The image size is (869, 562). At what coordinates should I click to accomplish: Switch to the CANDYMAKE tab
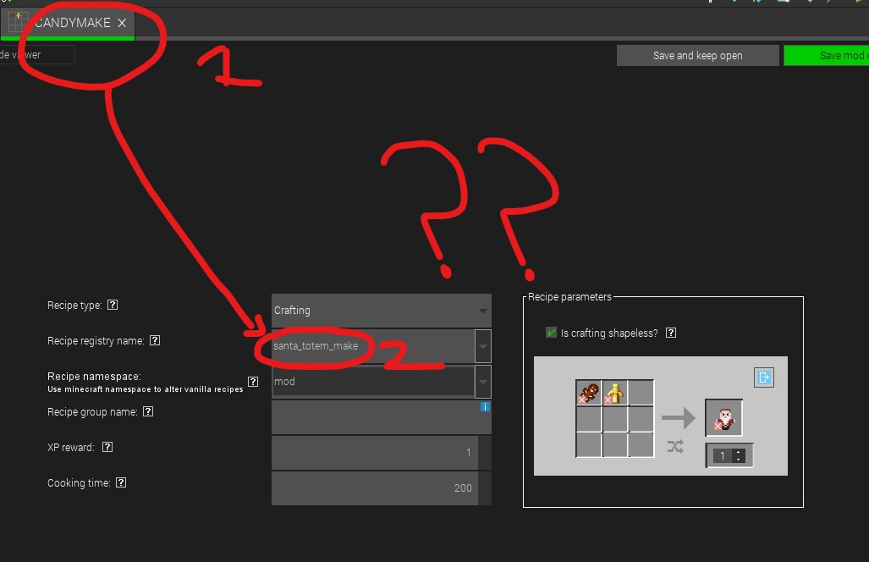point(72,24)
